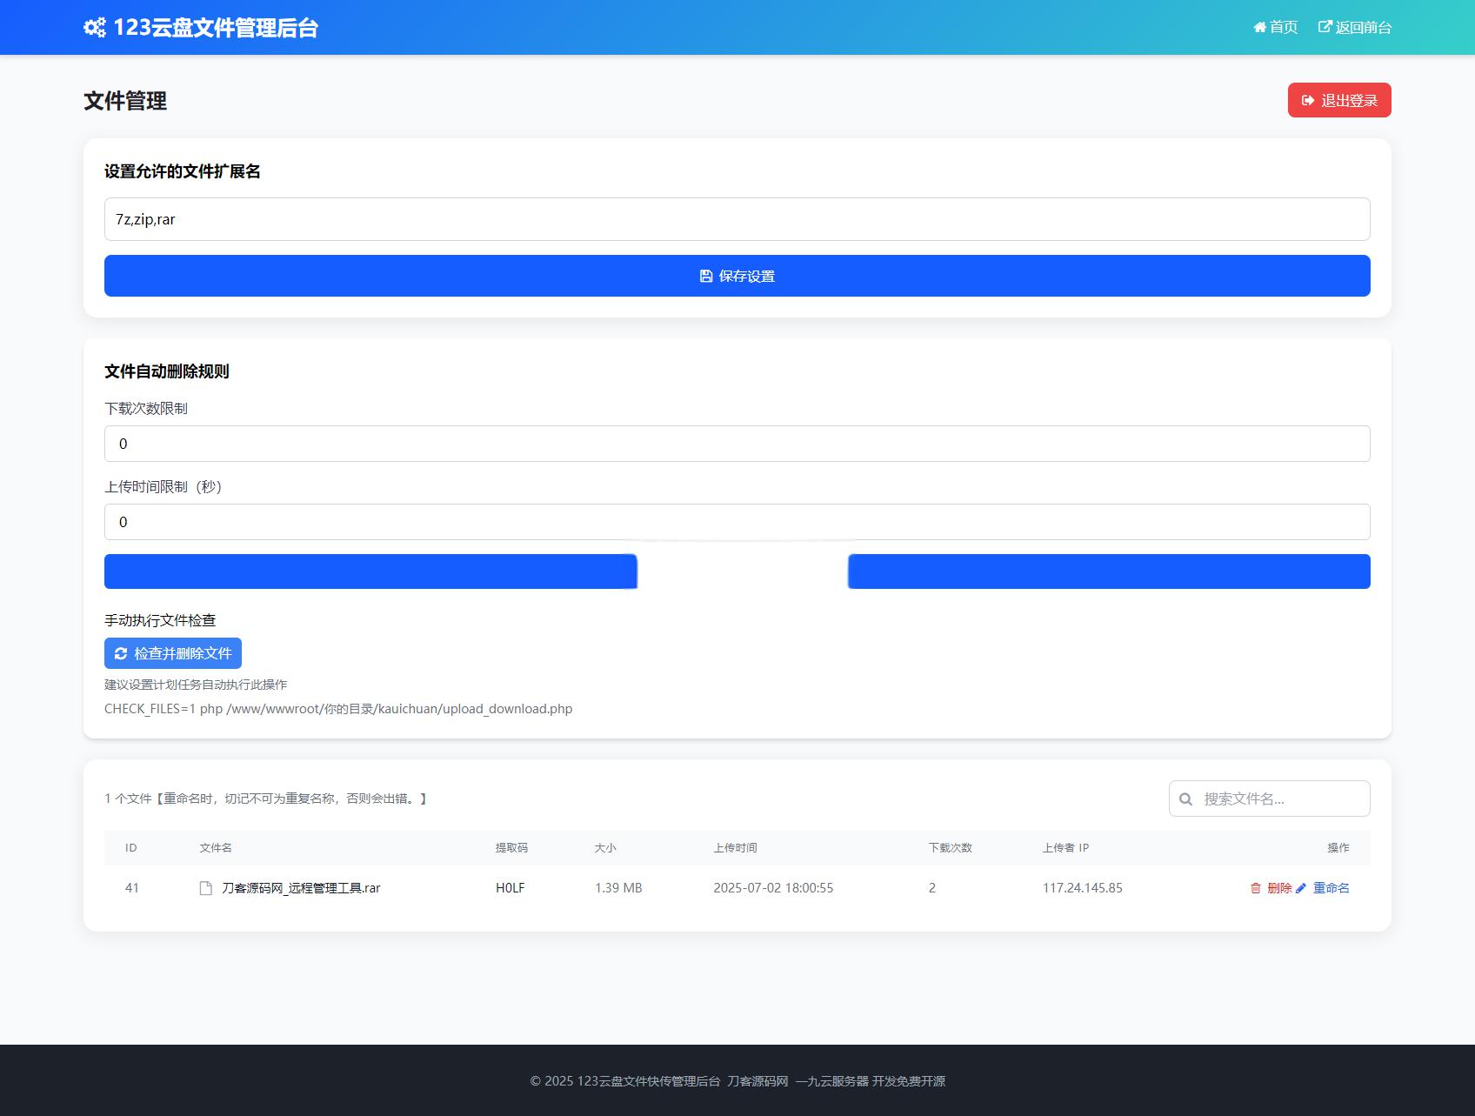Click the CHECK_FILES=1 php command text
Image resolution: width=1475 pixels, height=1116 pixels.
[338, 709]
